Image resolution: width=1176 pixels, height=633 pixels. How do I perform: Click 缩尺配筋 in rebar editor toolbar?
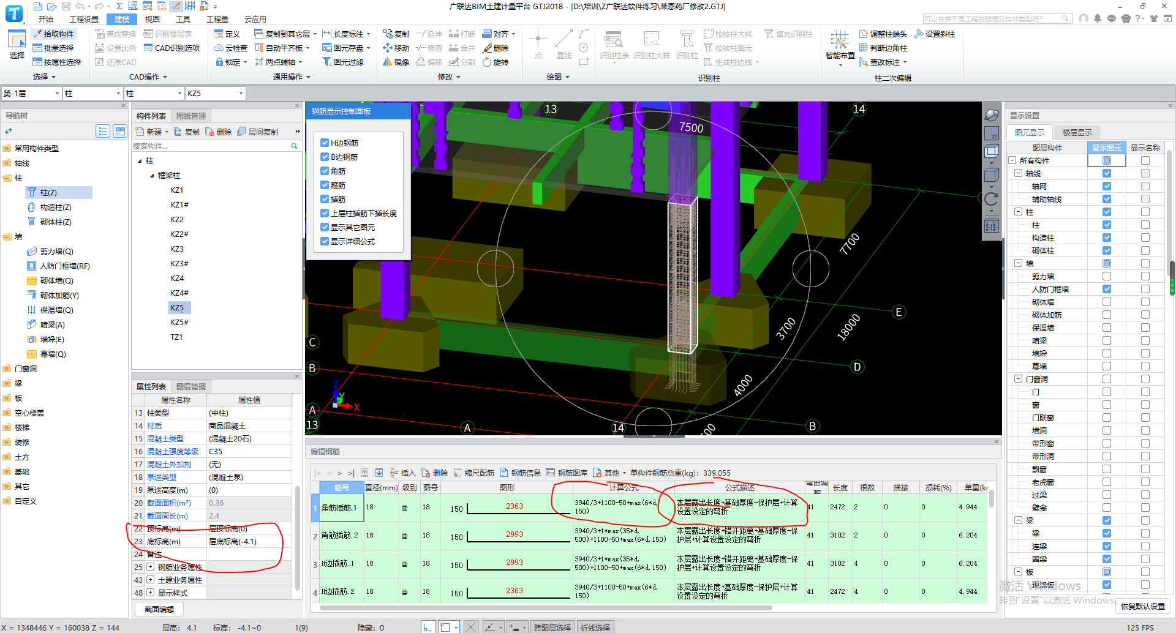(x=473, y=473)
